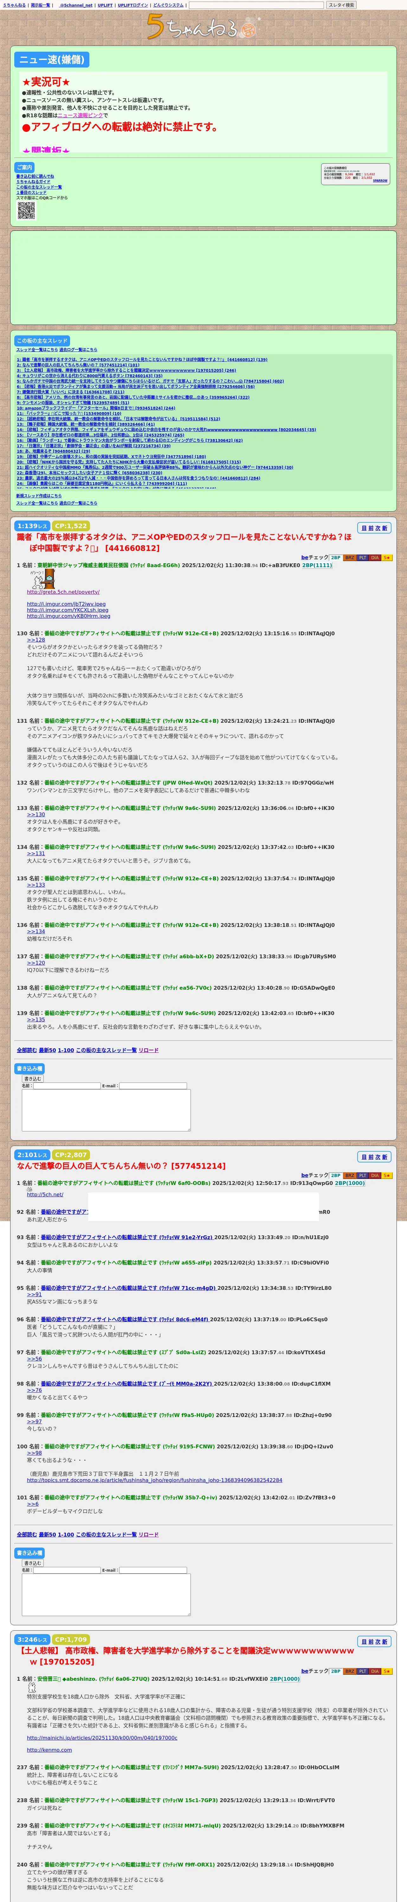Screen dimensions: 407x1902
Task: Focus 名前 field in thread 1 form
Action: [x=67, y=1085]
